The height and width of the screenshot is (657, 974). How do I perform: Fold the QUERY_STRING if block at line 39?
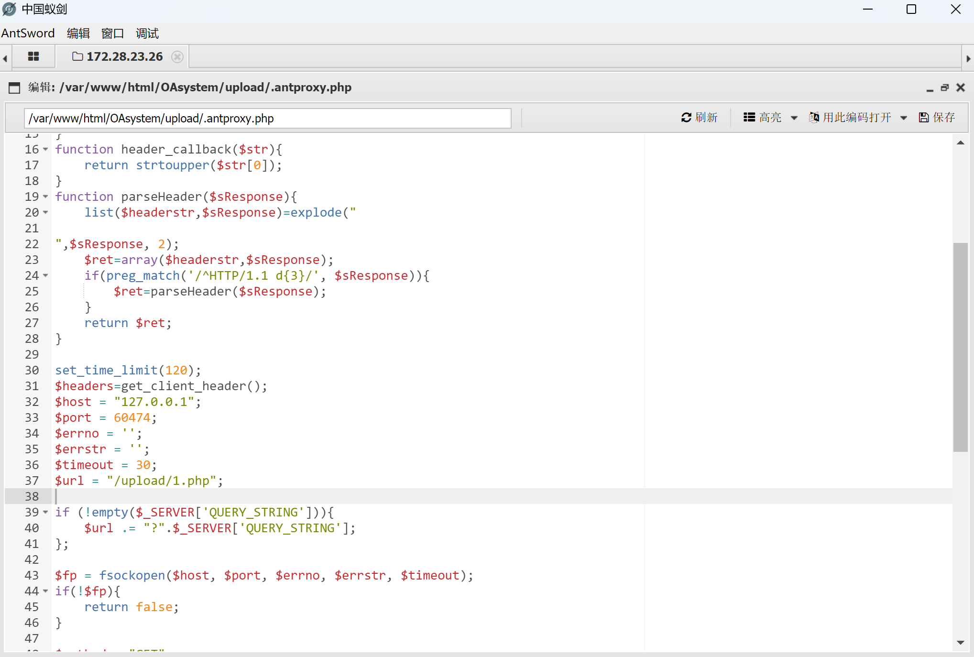[45, 513]
